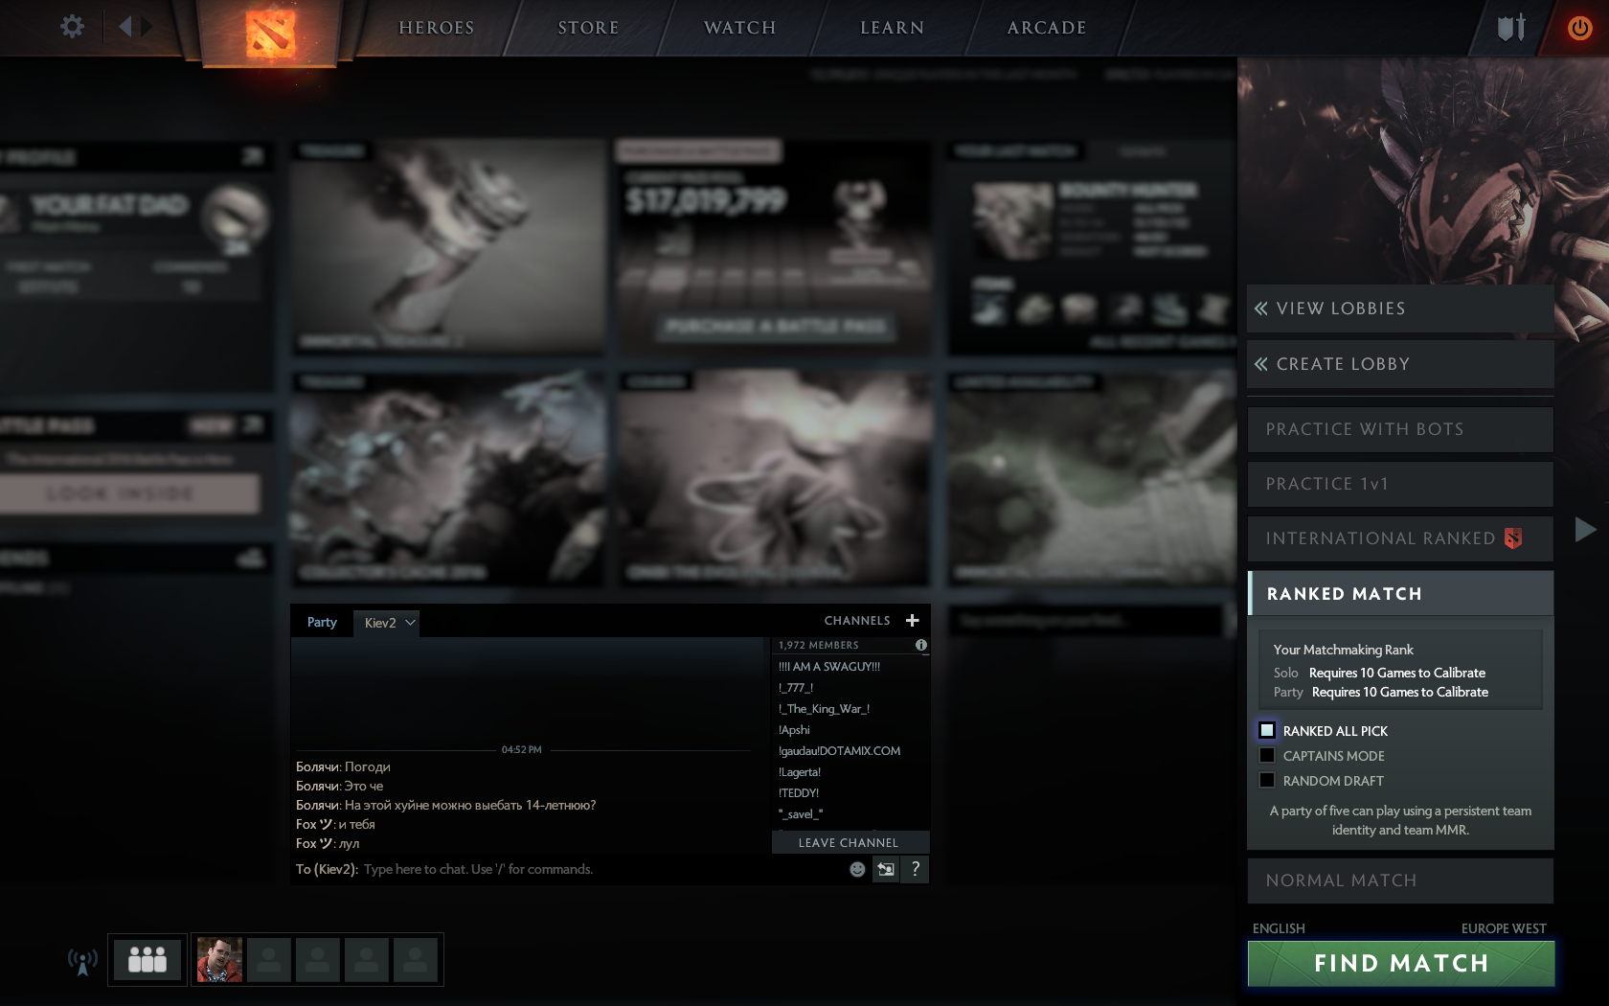This screenshot has height=1006, width=1609.
Task: Click Solo 'Requires 10 Games to Calibrate'
Action: click(x=1397, y=673)
